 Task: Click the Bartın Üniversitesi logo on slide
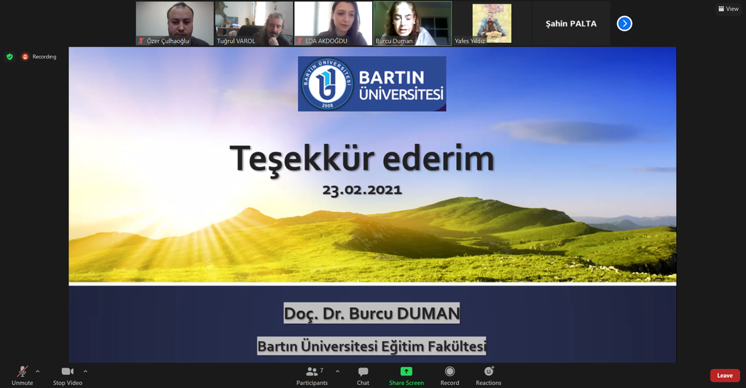[372, 84]
